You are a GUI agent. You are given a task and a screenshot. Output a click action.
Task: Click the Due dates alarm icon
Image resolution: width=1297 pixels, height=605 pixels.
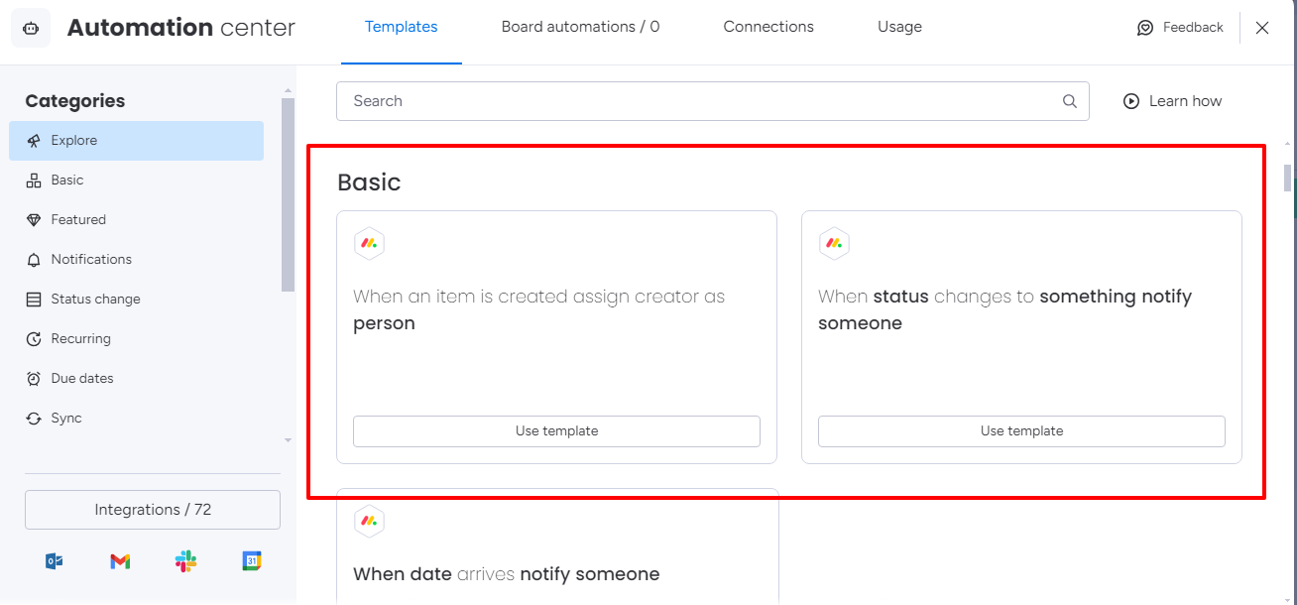(x=34, y=379)
